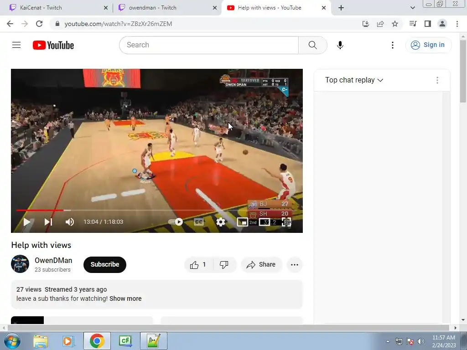Focus the YouTube search field
467x350 pixels.
(x=209, y=45)
